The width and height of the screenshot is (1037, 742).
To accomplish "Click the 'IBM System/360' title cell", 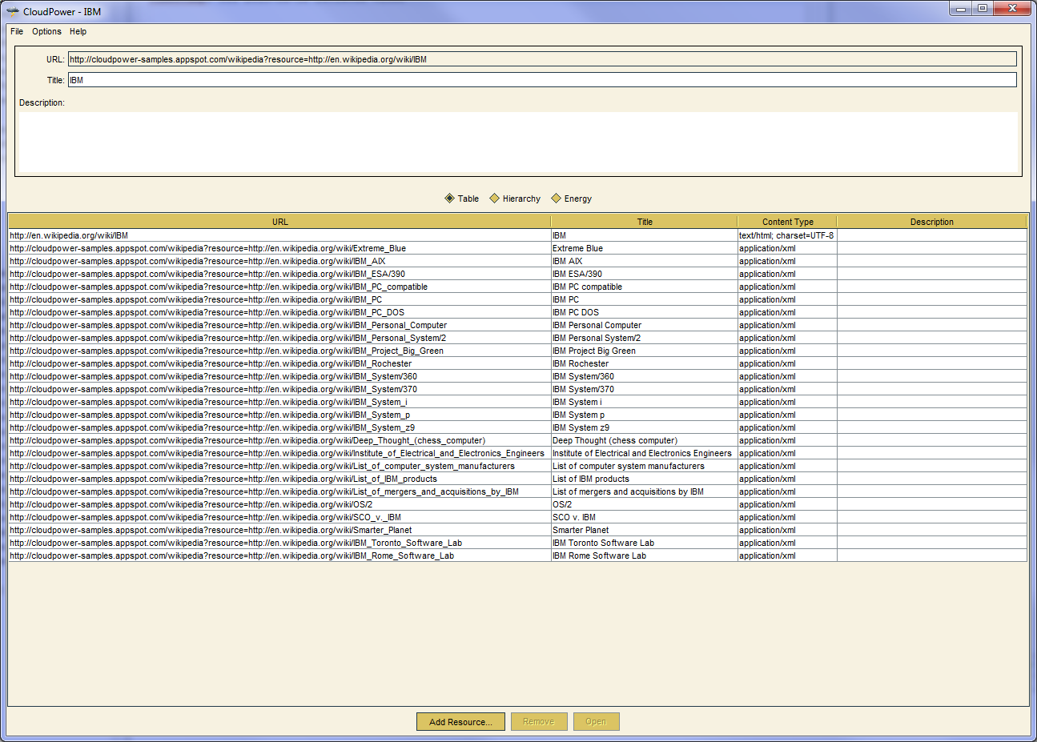I will coord(644,376).
